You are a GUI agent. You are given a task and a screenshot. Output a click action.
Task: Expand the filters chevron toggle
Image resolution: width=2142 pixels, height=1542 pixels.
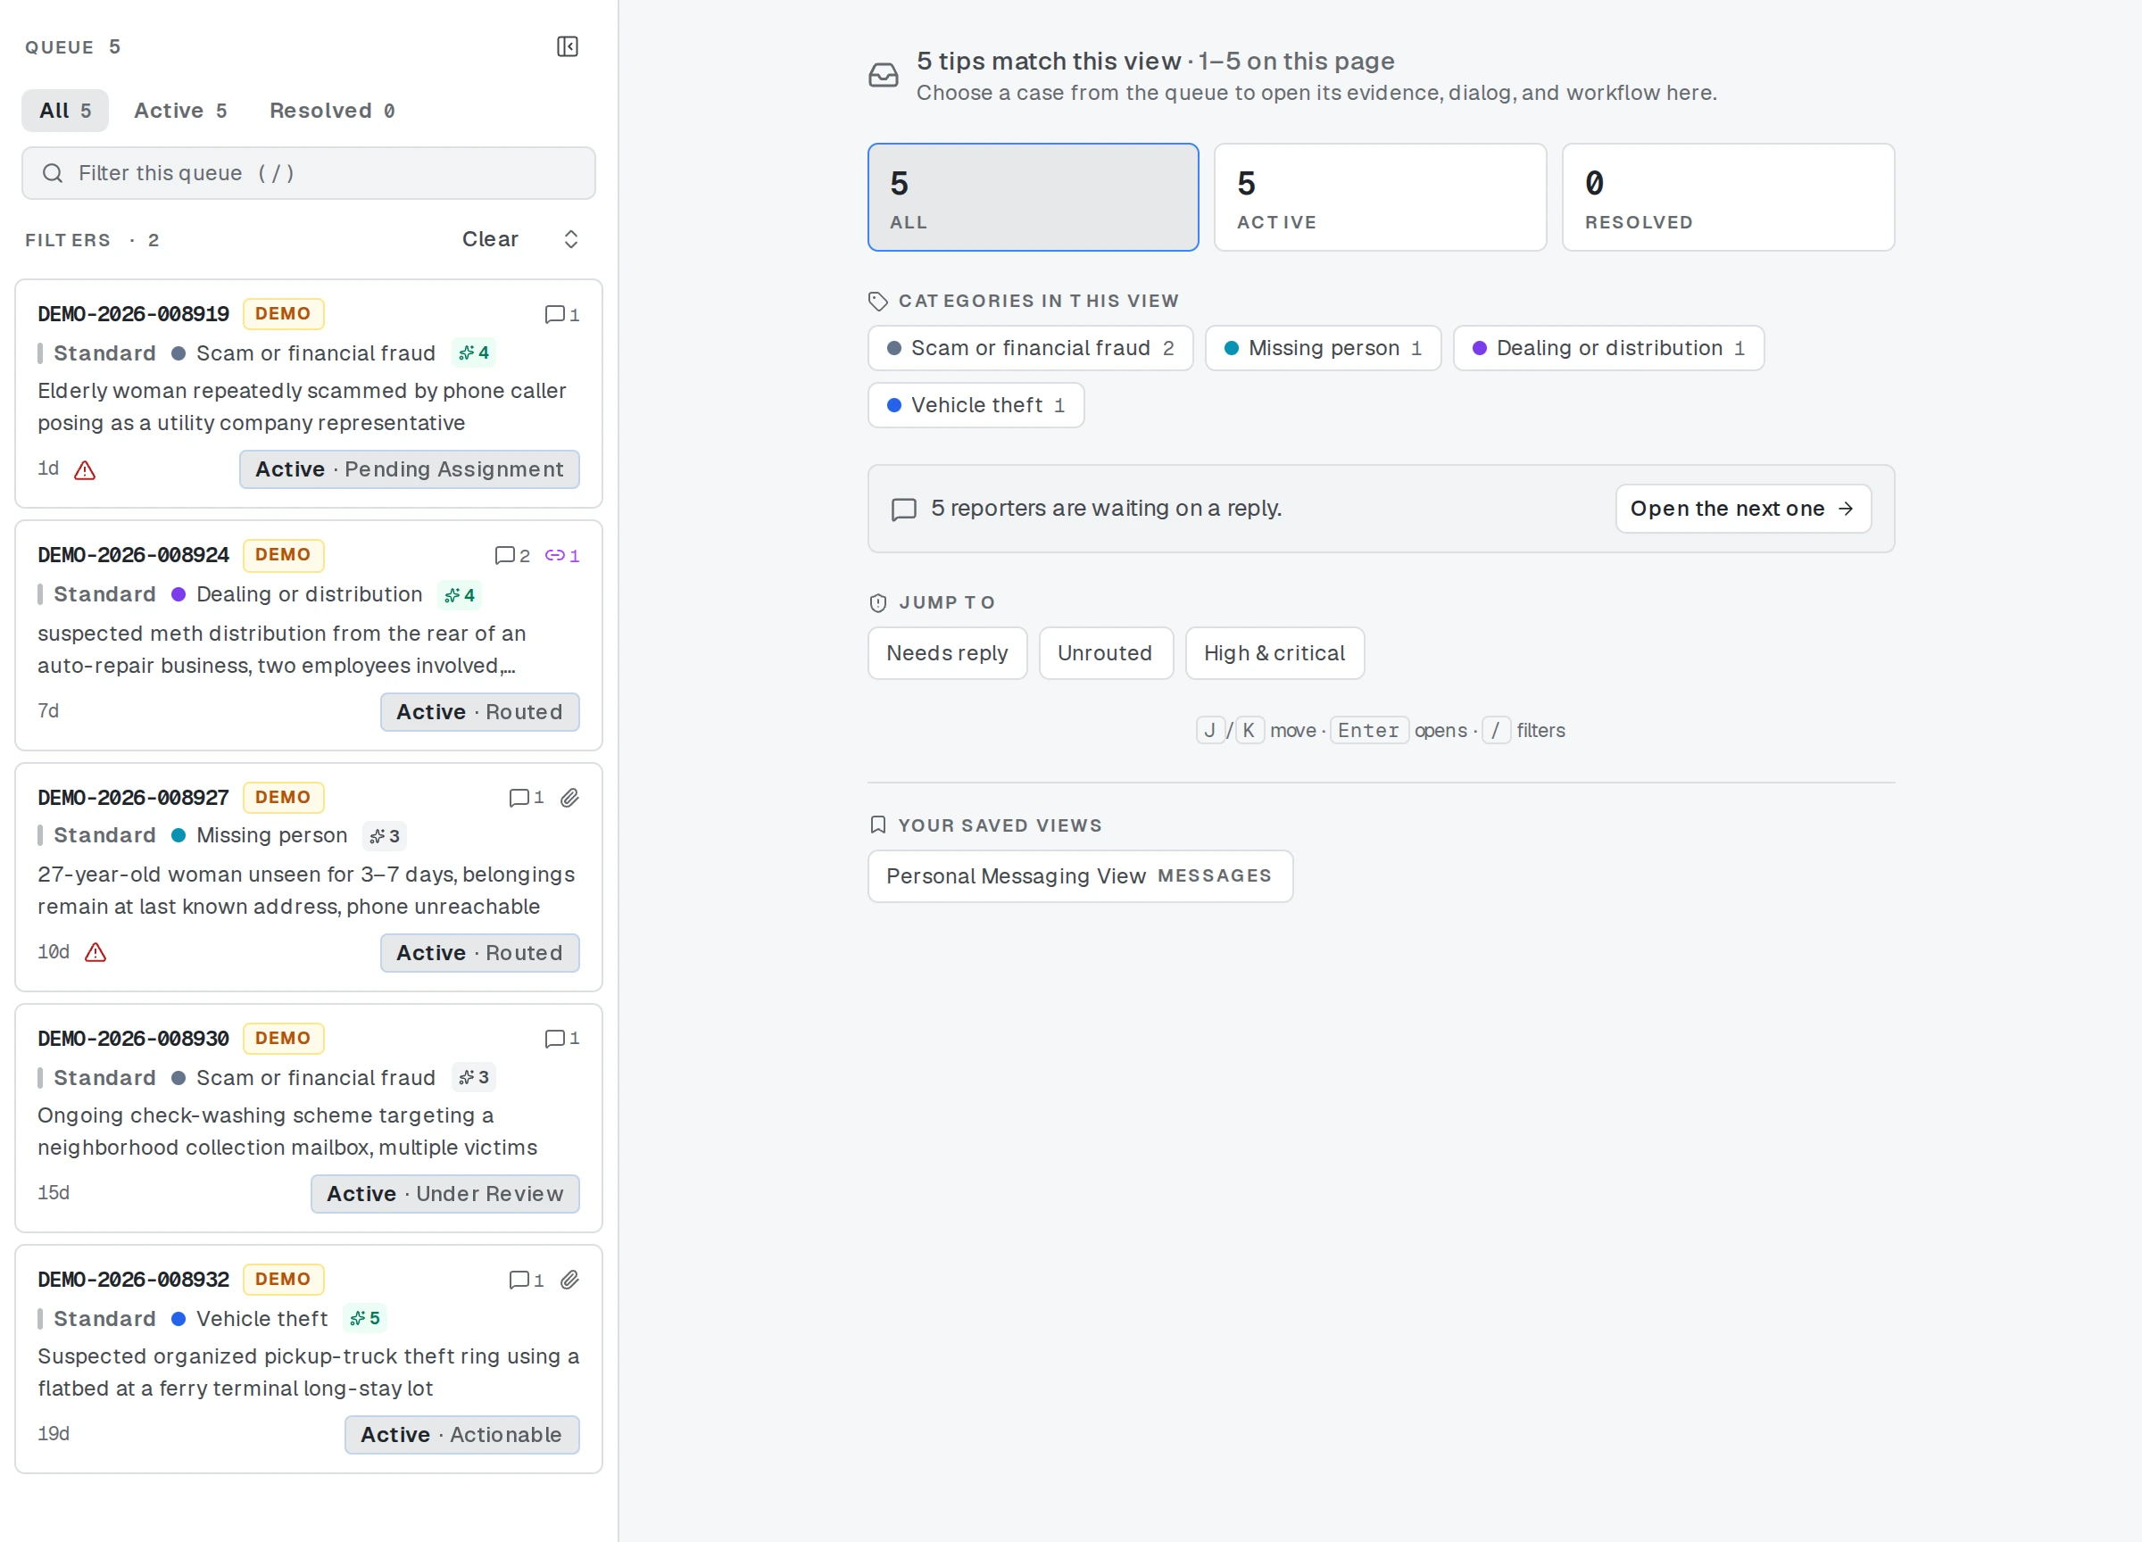(x=570, y=239)
